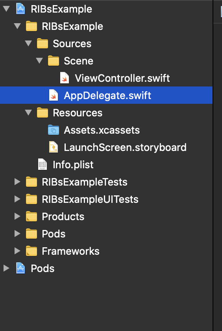Screen dimensions: 222x331
Task: Open the Info.plist file
Action: (x=73, y=165)
